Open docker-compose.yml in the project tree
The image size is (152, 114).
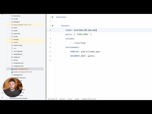(x=21, y=69)
